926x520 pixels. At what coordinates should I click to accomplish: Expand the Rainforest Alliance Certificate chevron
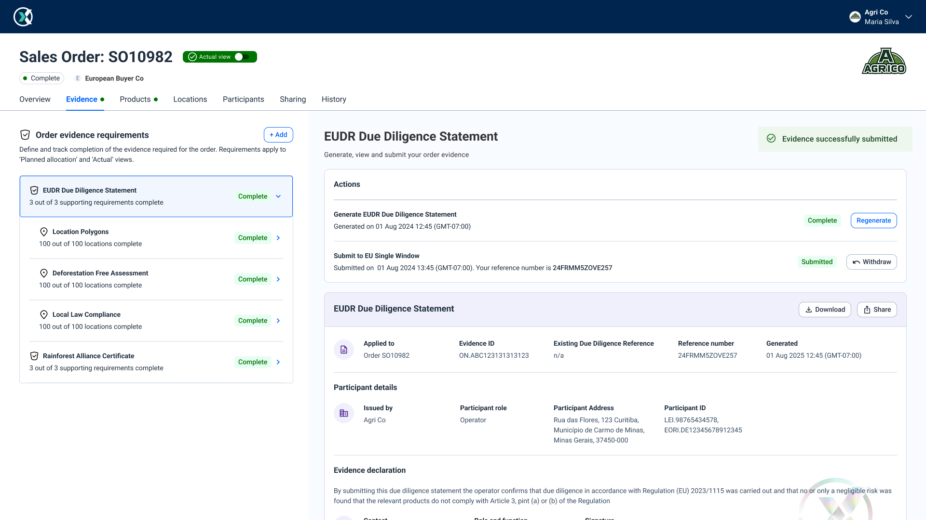tap(278, 362)
